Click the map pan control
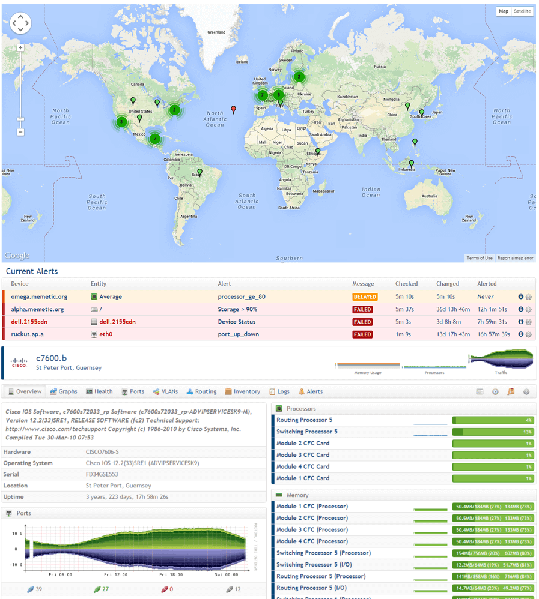This screenshot has height=599, width=539. tap(20, 23)
